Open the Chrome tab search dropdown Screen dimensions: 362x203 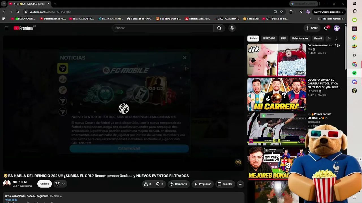(x=4, y=4)
